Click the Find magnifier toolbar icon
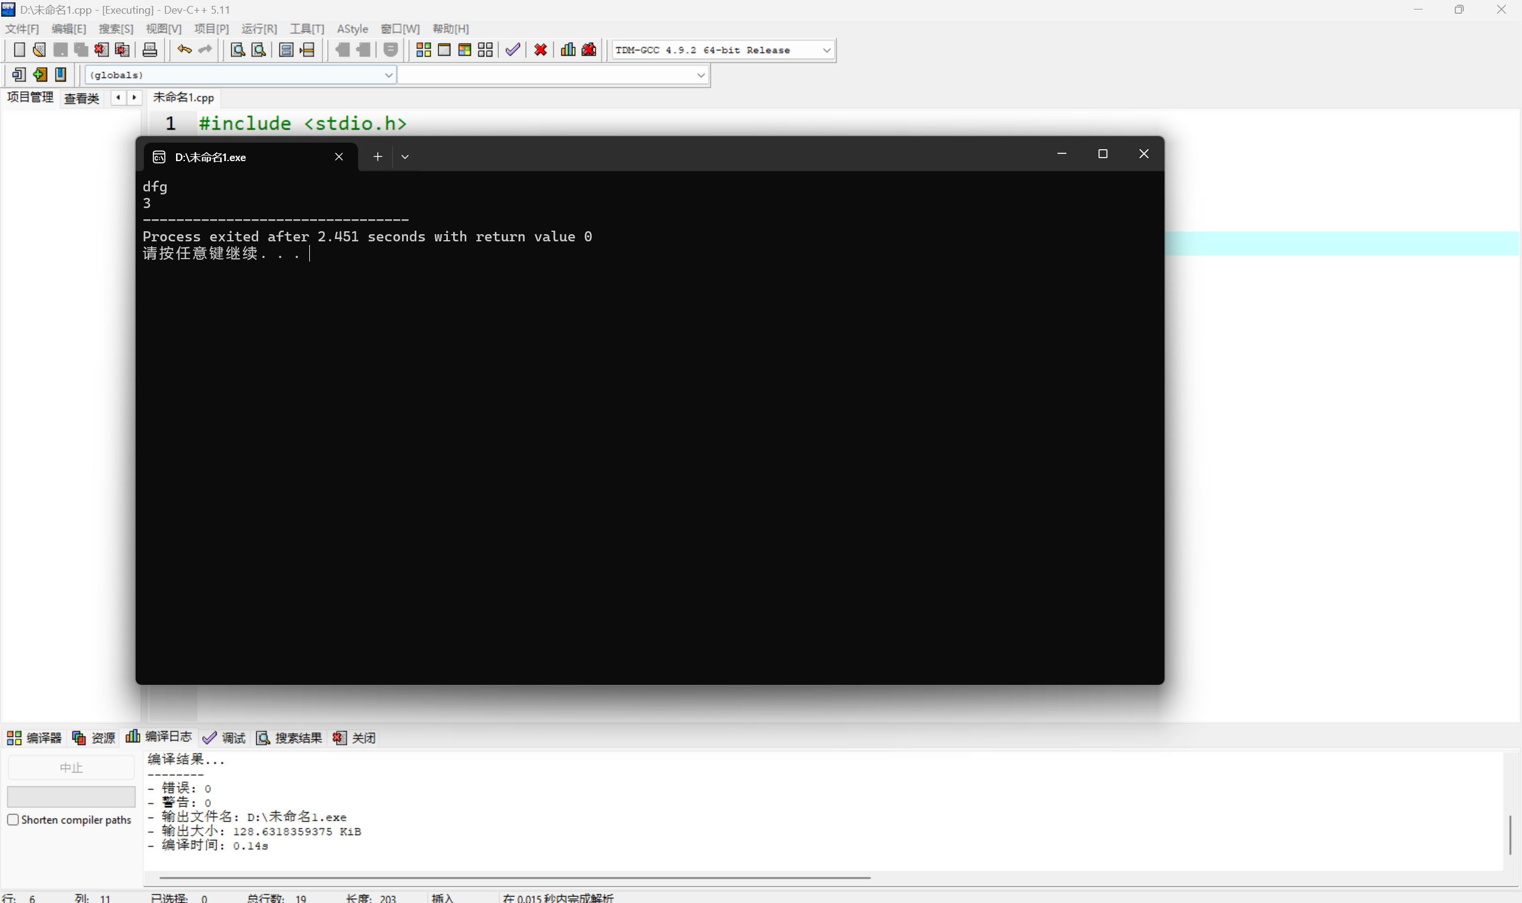Image resolution: width=1522 pixels, height=903 pixels. (237, 50)
